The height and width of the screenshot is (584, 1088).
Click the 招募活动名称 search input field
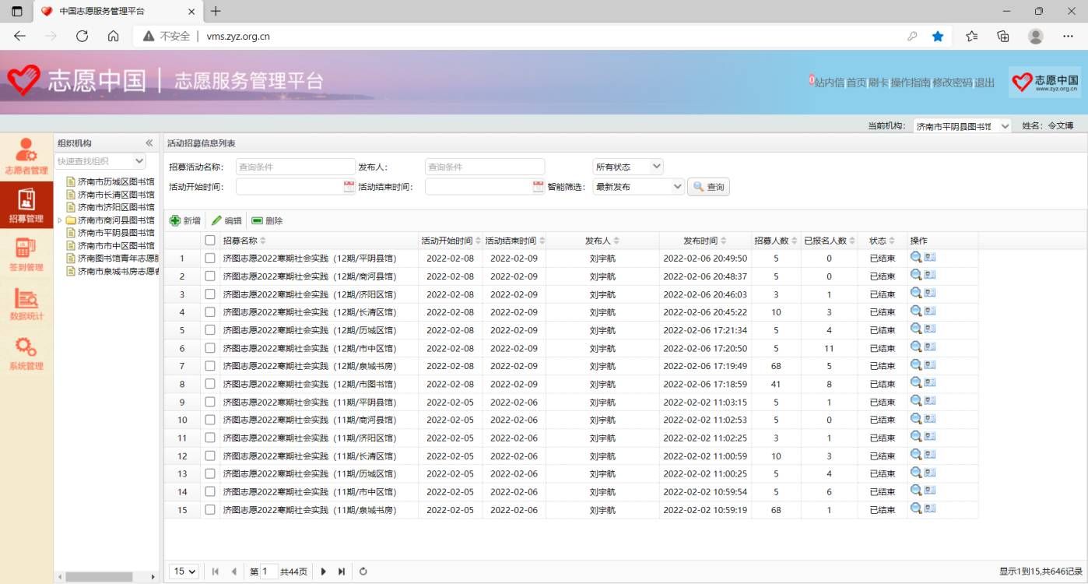click(x=295, y=167)
